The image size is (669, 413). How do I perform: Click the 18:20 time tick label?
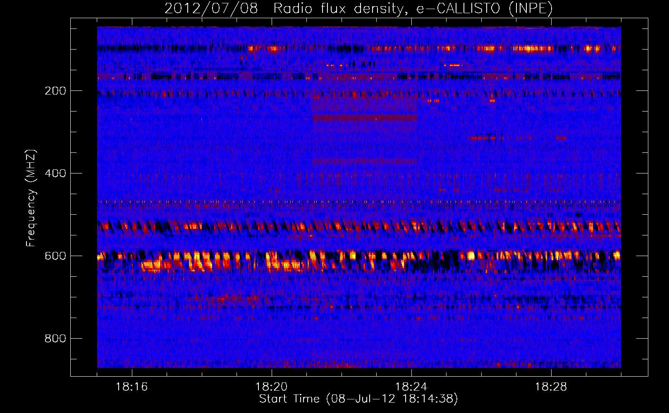(272, 387)
